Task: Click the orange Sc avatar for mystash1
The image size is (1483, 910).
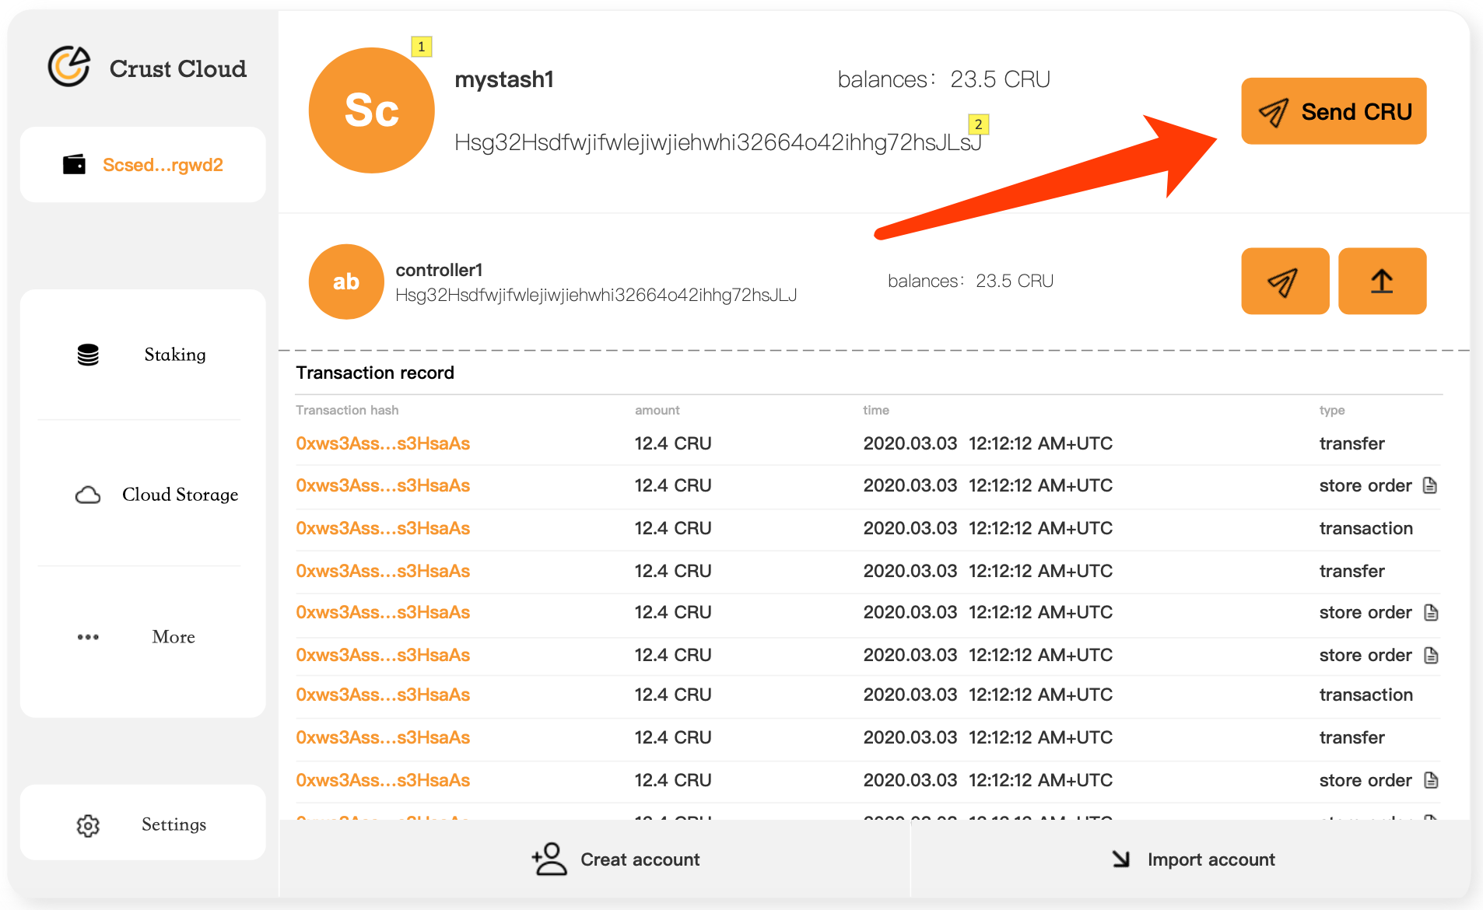Action: tap(371, 110)
